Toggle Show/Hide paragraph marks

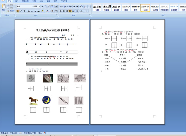tap(89, 6)
